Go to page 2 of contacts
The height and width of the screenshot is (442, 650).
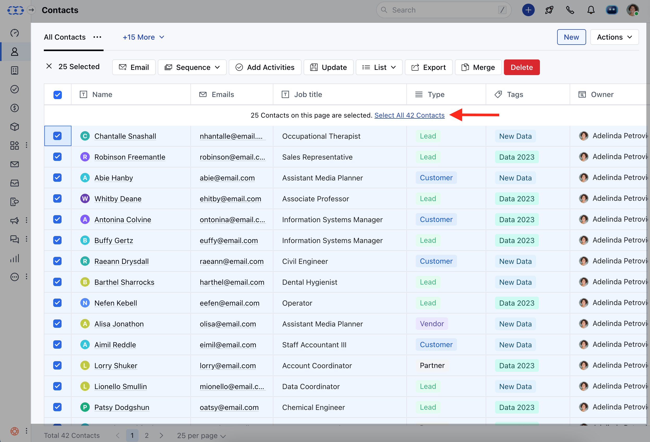pyautogui.click(x=147, y=435)
